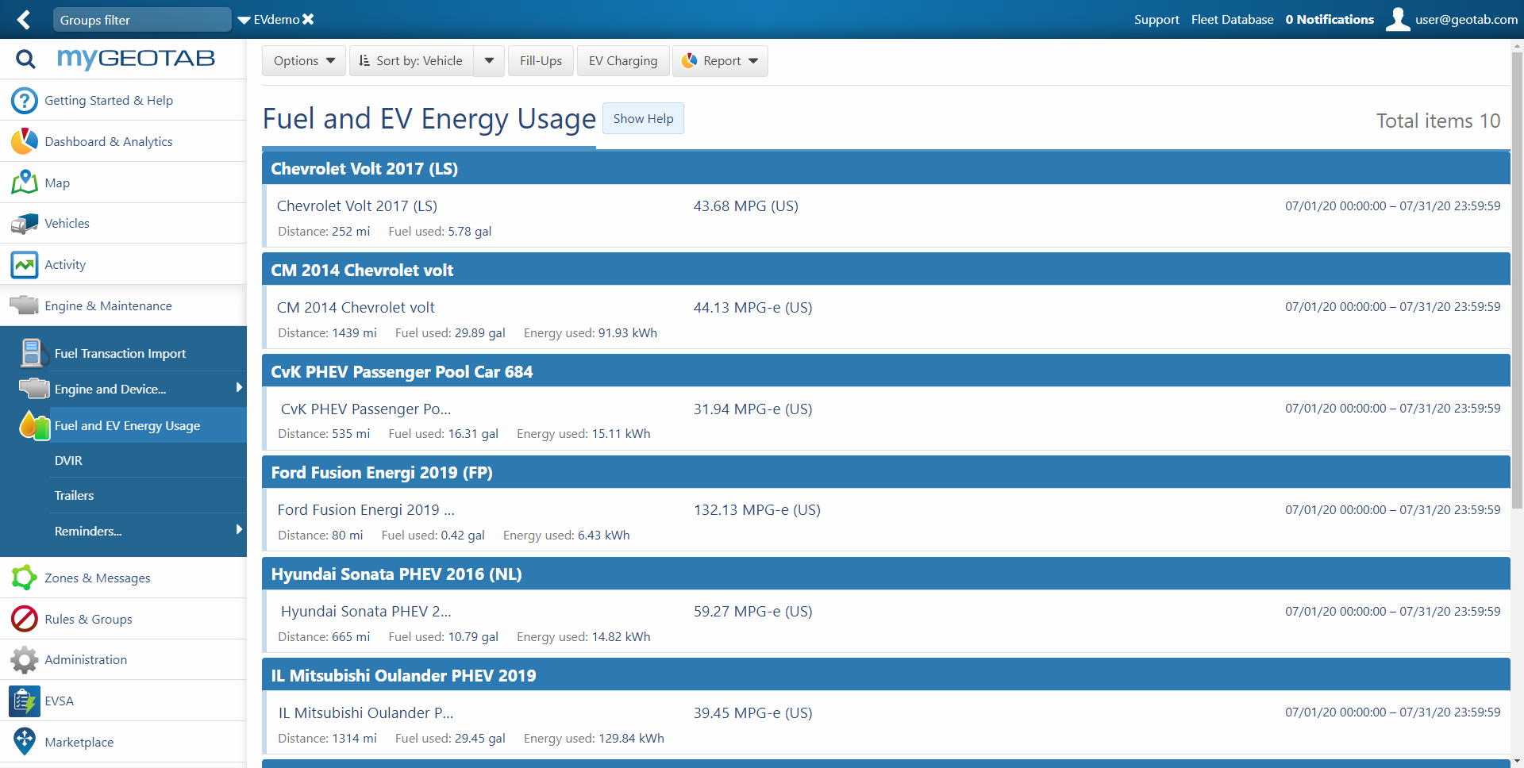Select the Fill-Ups tab

click(541, 60)
